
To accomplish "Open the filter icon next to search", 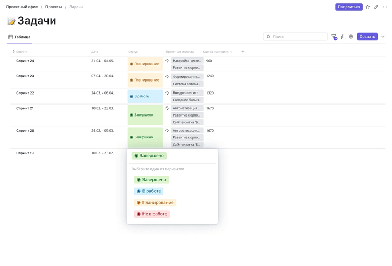I will [x=334, y=37].
